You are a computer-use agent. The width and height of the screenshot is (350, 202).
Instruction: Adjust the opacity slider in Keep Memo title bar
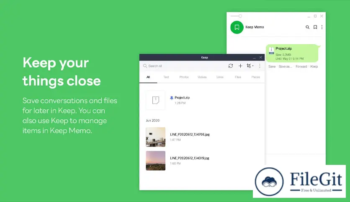(x=237, y=16)
